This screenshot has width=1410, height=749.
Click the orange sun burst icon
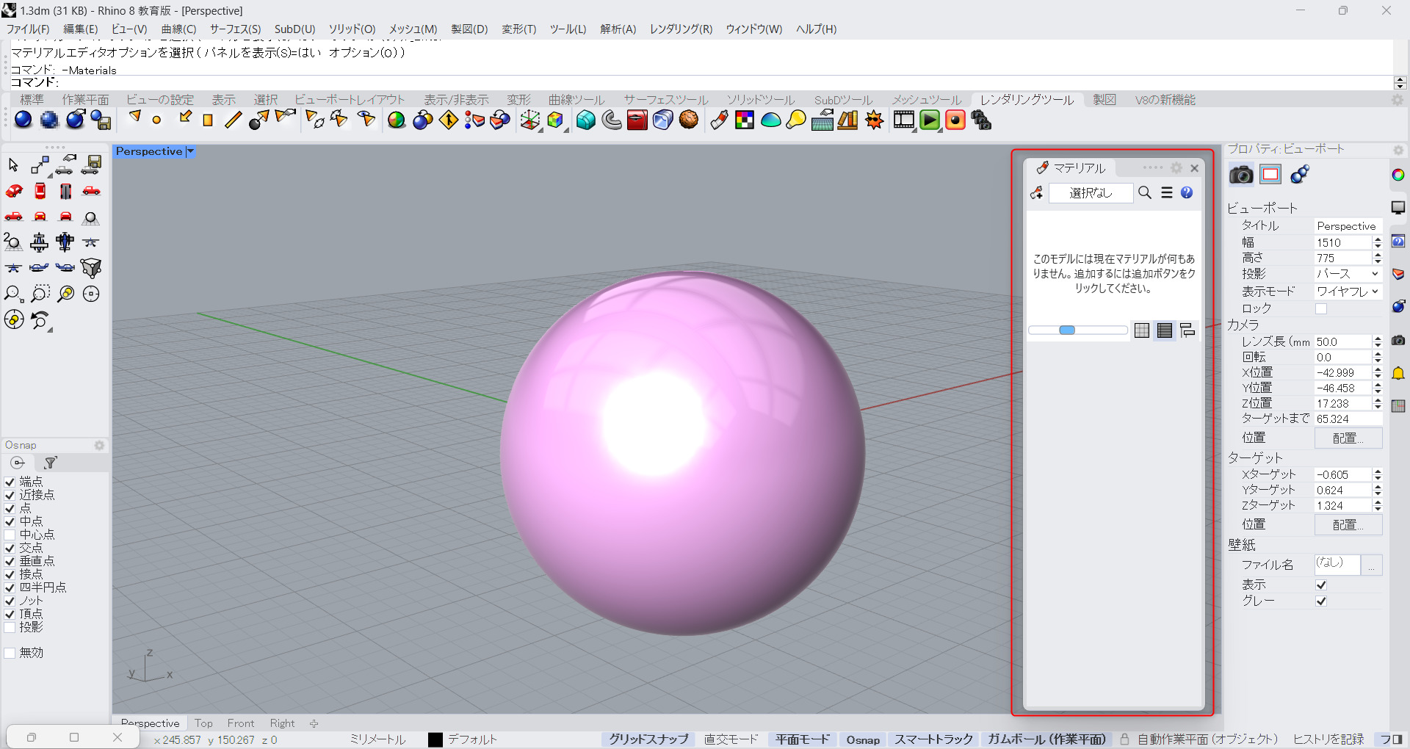(x=874, y=120)
